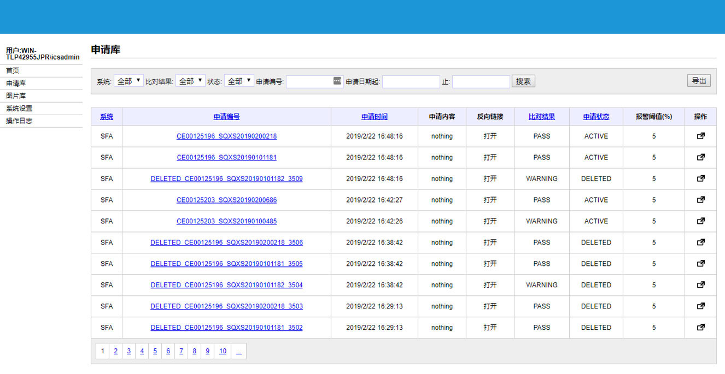Click the 导出 button
Screen dimensions: 725x374
(x=699, y=81)
